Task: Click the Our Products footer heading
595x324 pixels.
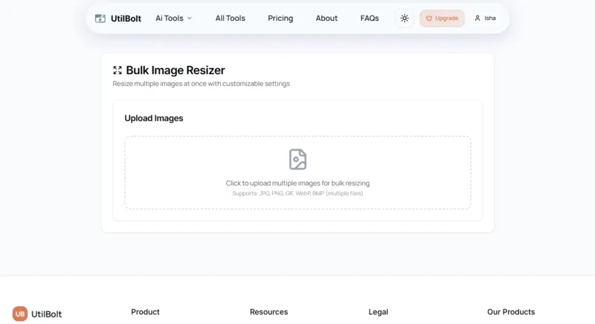Action: (x=511, y=312)
